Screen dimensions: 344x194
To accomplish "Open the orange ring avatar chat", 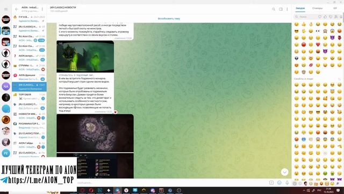I will tap(6, 120).
